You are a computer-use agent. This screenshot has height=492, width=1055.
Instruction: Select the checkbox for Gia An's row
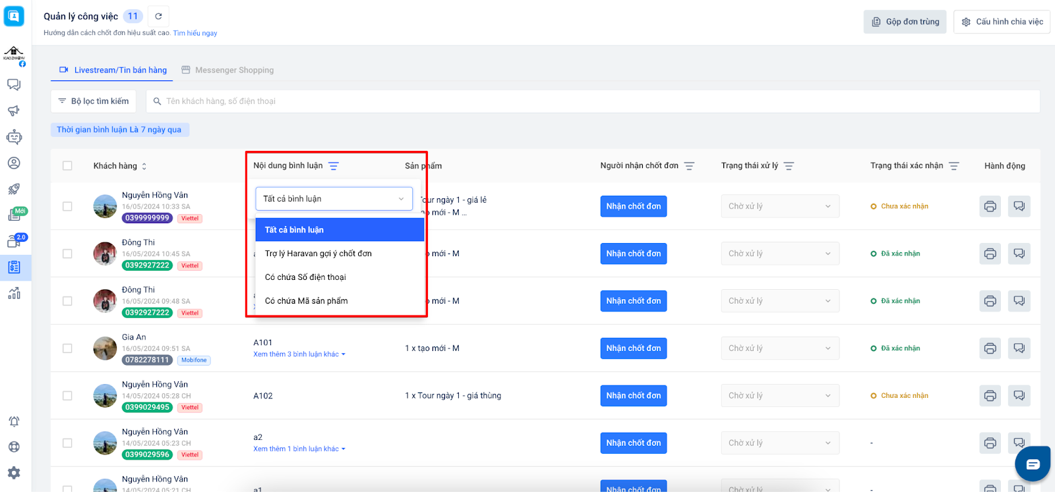pos(67,348)
